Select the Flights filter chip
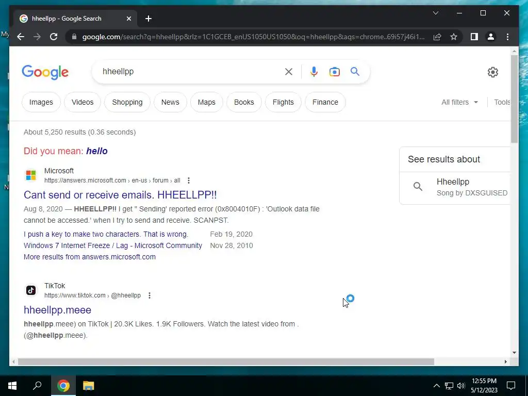The width and height of the screenshot is (528, 396). coord(283,102)
